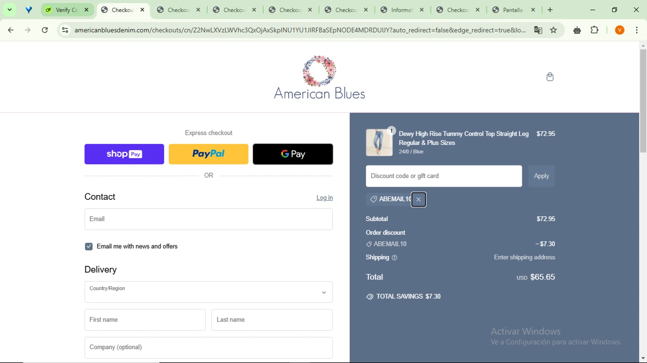Screen dimensions: 647x363
Task: Switch to the Verify Co tab
Action: pyautogui.click(x=67, y=9)
